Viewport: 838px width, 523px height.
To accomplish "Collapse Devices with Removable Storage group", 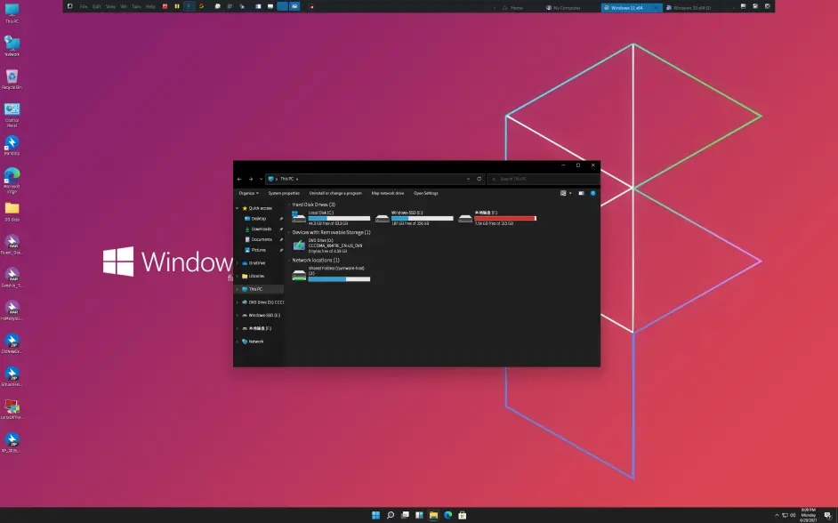I will 289,232.
